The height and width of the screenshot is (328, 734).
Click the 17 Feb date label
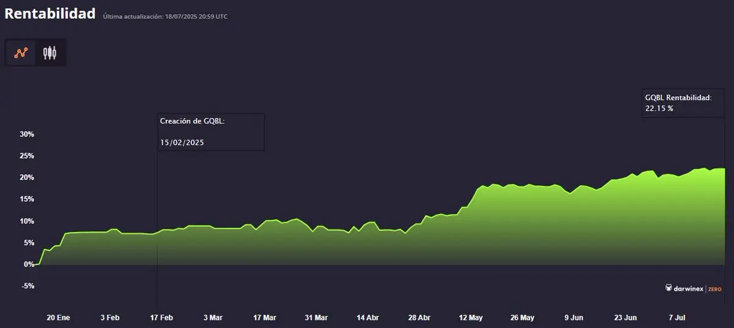162,317
